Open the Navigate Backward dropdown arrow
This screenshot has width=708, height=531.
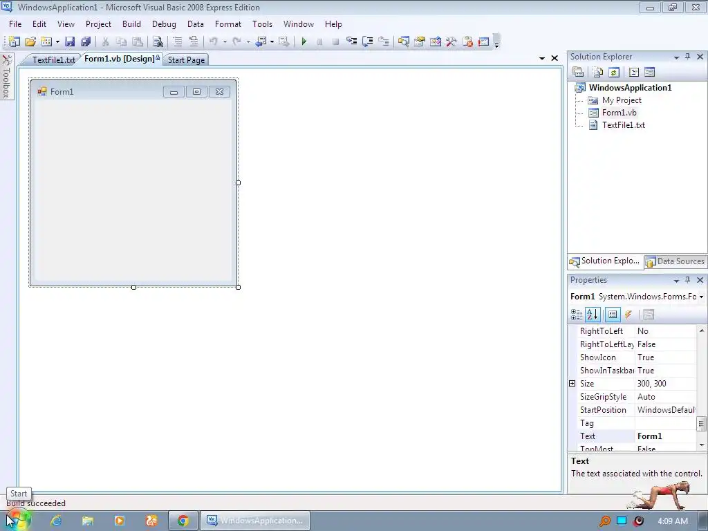coord(272,42)
